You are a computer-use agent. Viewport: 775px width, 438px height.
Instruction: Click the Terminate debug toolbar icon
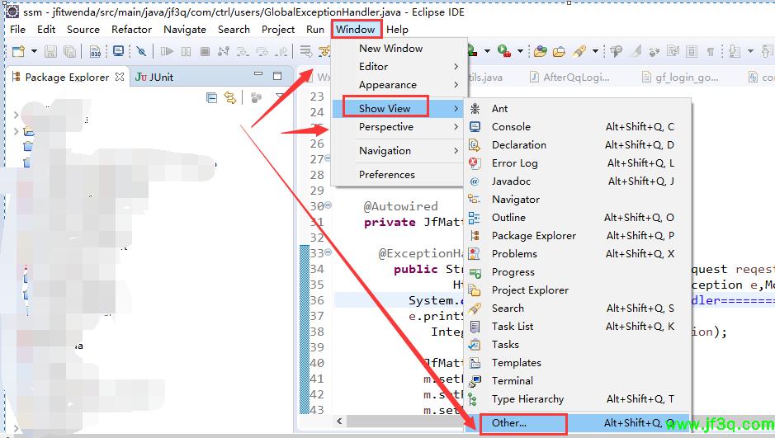[206, 51]
